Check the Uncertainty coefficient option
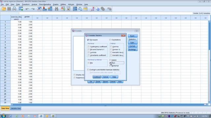 click(89, 55)
